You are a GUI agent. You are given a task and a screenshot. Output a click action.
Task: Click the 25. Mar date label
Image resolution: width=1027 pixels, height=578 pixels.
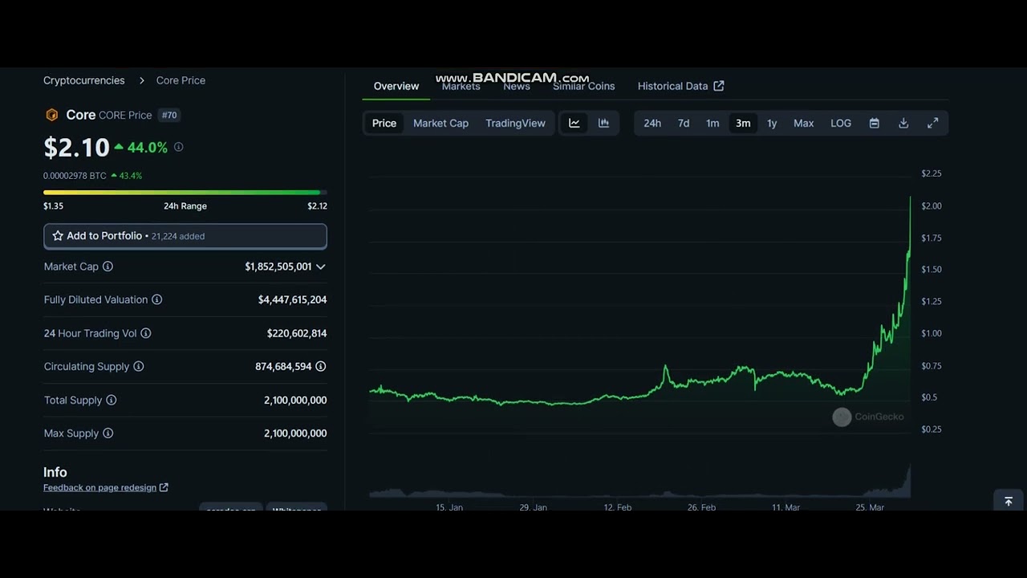pos(870,507)
